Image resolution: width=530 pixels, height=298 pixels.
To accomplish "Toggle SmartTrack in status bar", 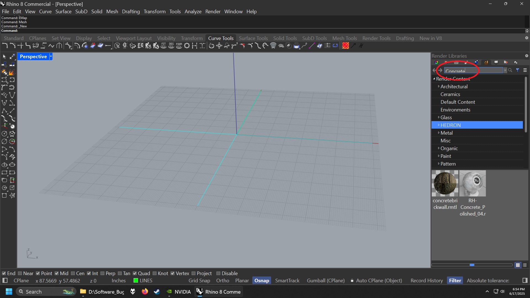I will (x=287, y=281).
